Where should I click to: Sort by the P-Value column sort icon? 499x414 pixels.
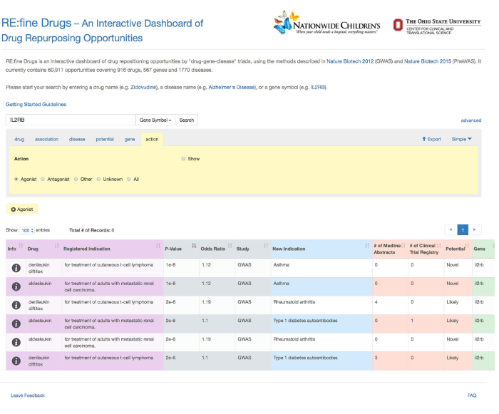point(194,247)
